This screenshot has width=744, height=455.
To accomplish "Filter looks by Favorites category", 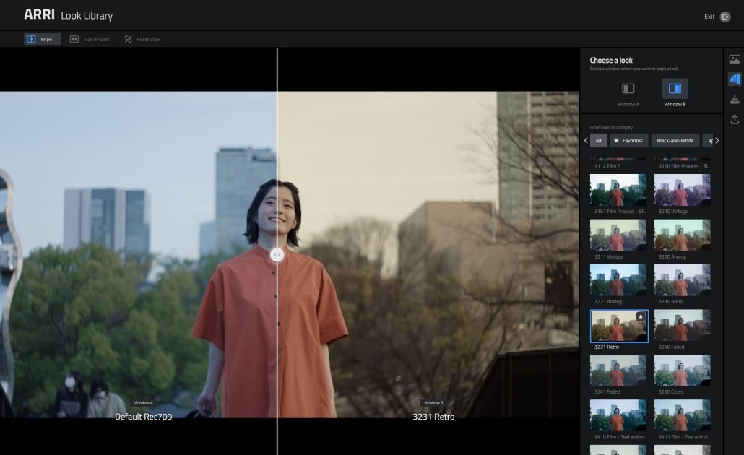I will (x=628, y=141).
